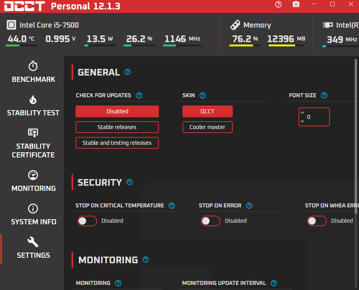Open help for Monitoring section heading
Image resolution: width=359 pixels, height=290 pixels.
(145, 260)
